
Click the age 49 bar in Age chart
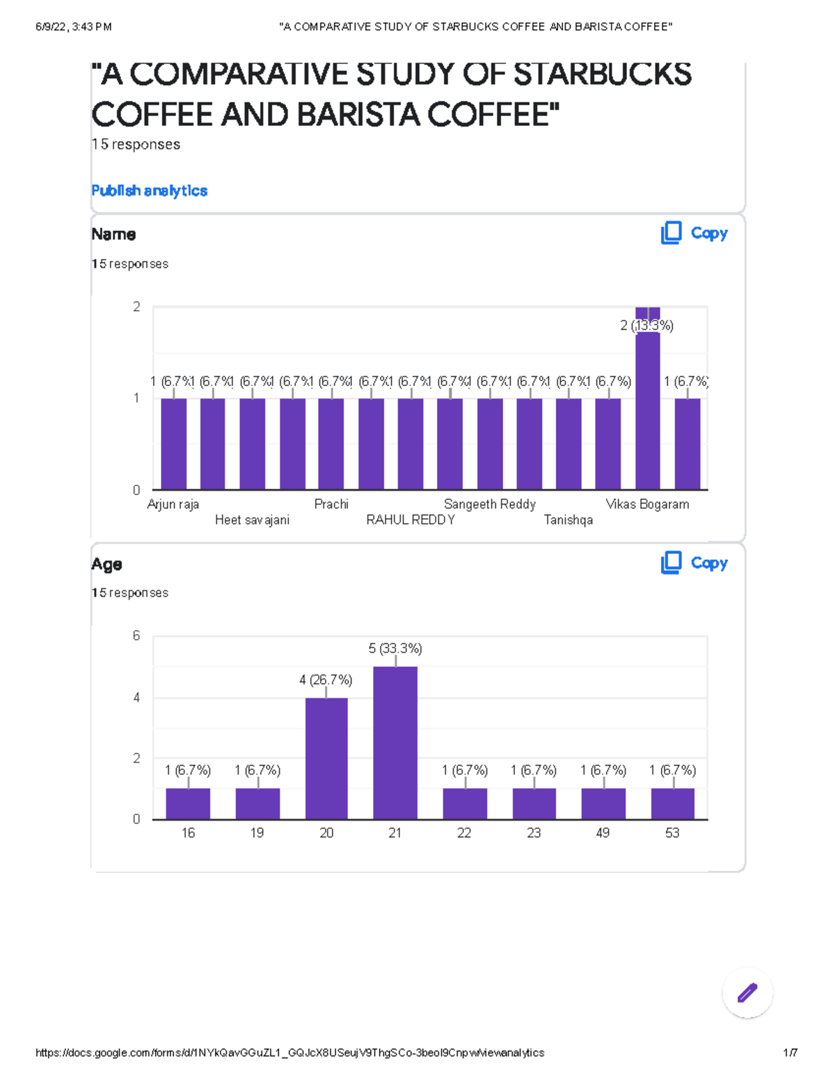(x=603, y=803)
